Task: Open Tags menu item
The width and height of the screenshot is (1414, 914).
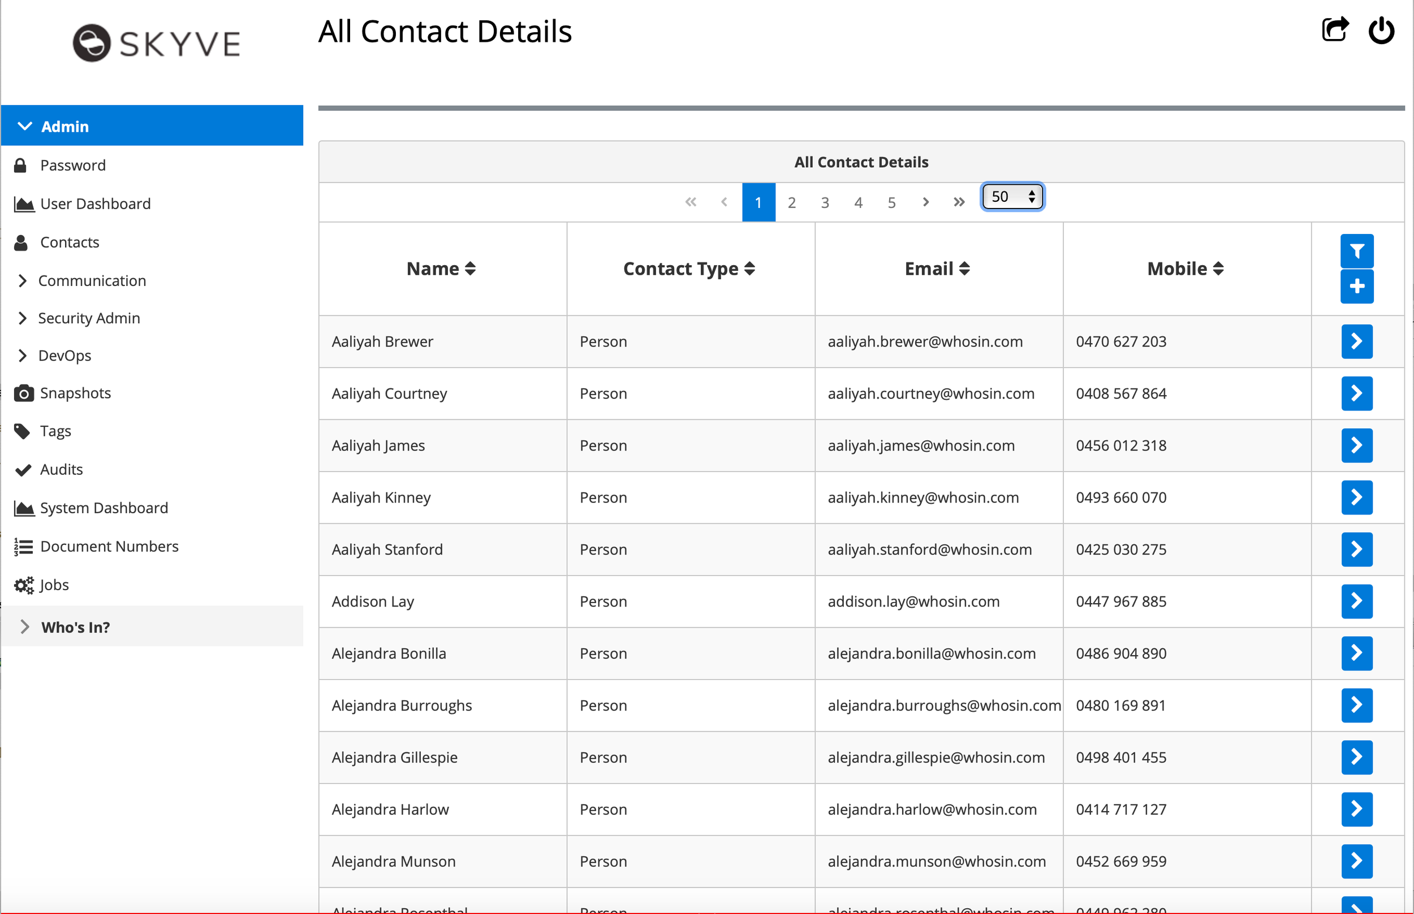Action: 55,431
